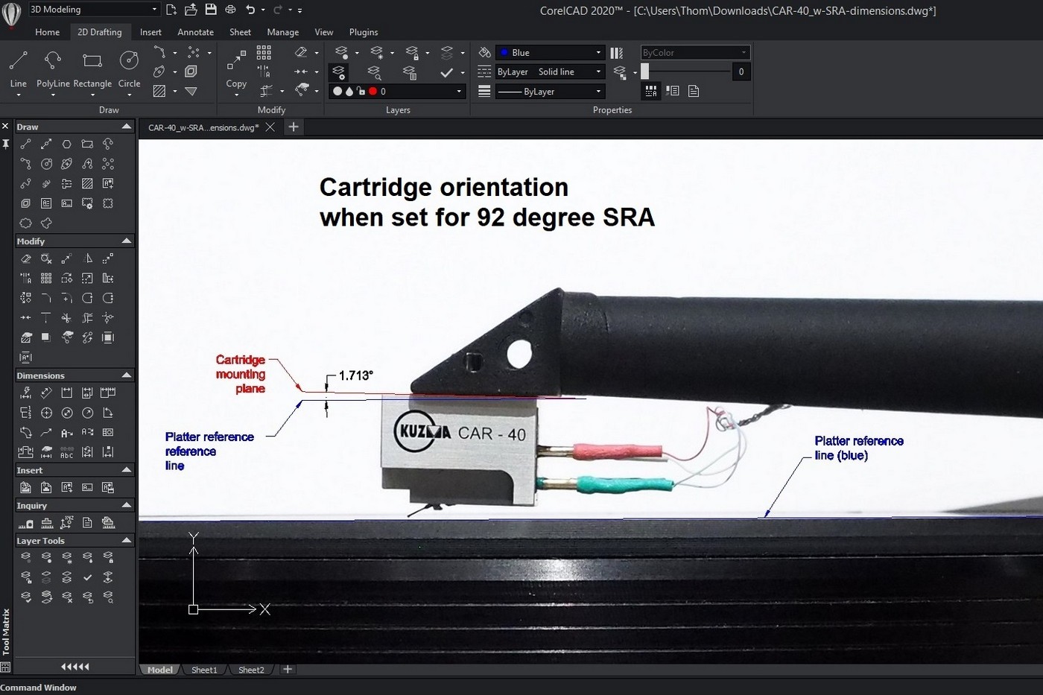
Task: Click the Print icon in quick access toolbar
Action: tap(230, 10)
